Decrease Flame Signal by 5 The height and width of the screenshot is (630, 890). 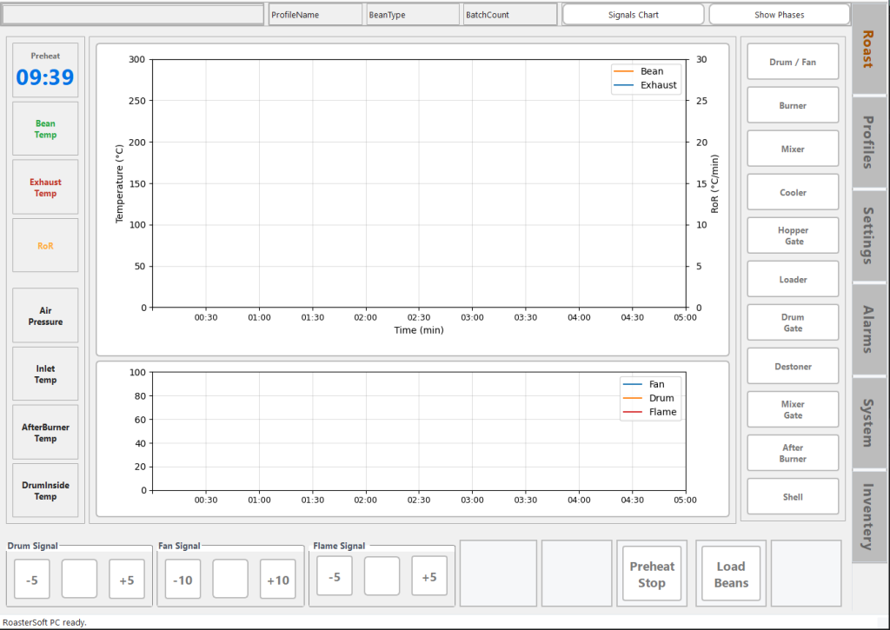(x=335, y=576)
